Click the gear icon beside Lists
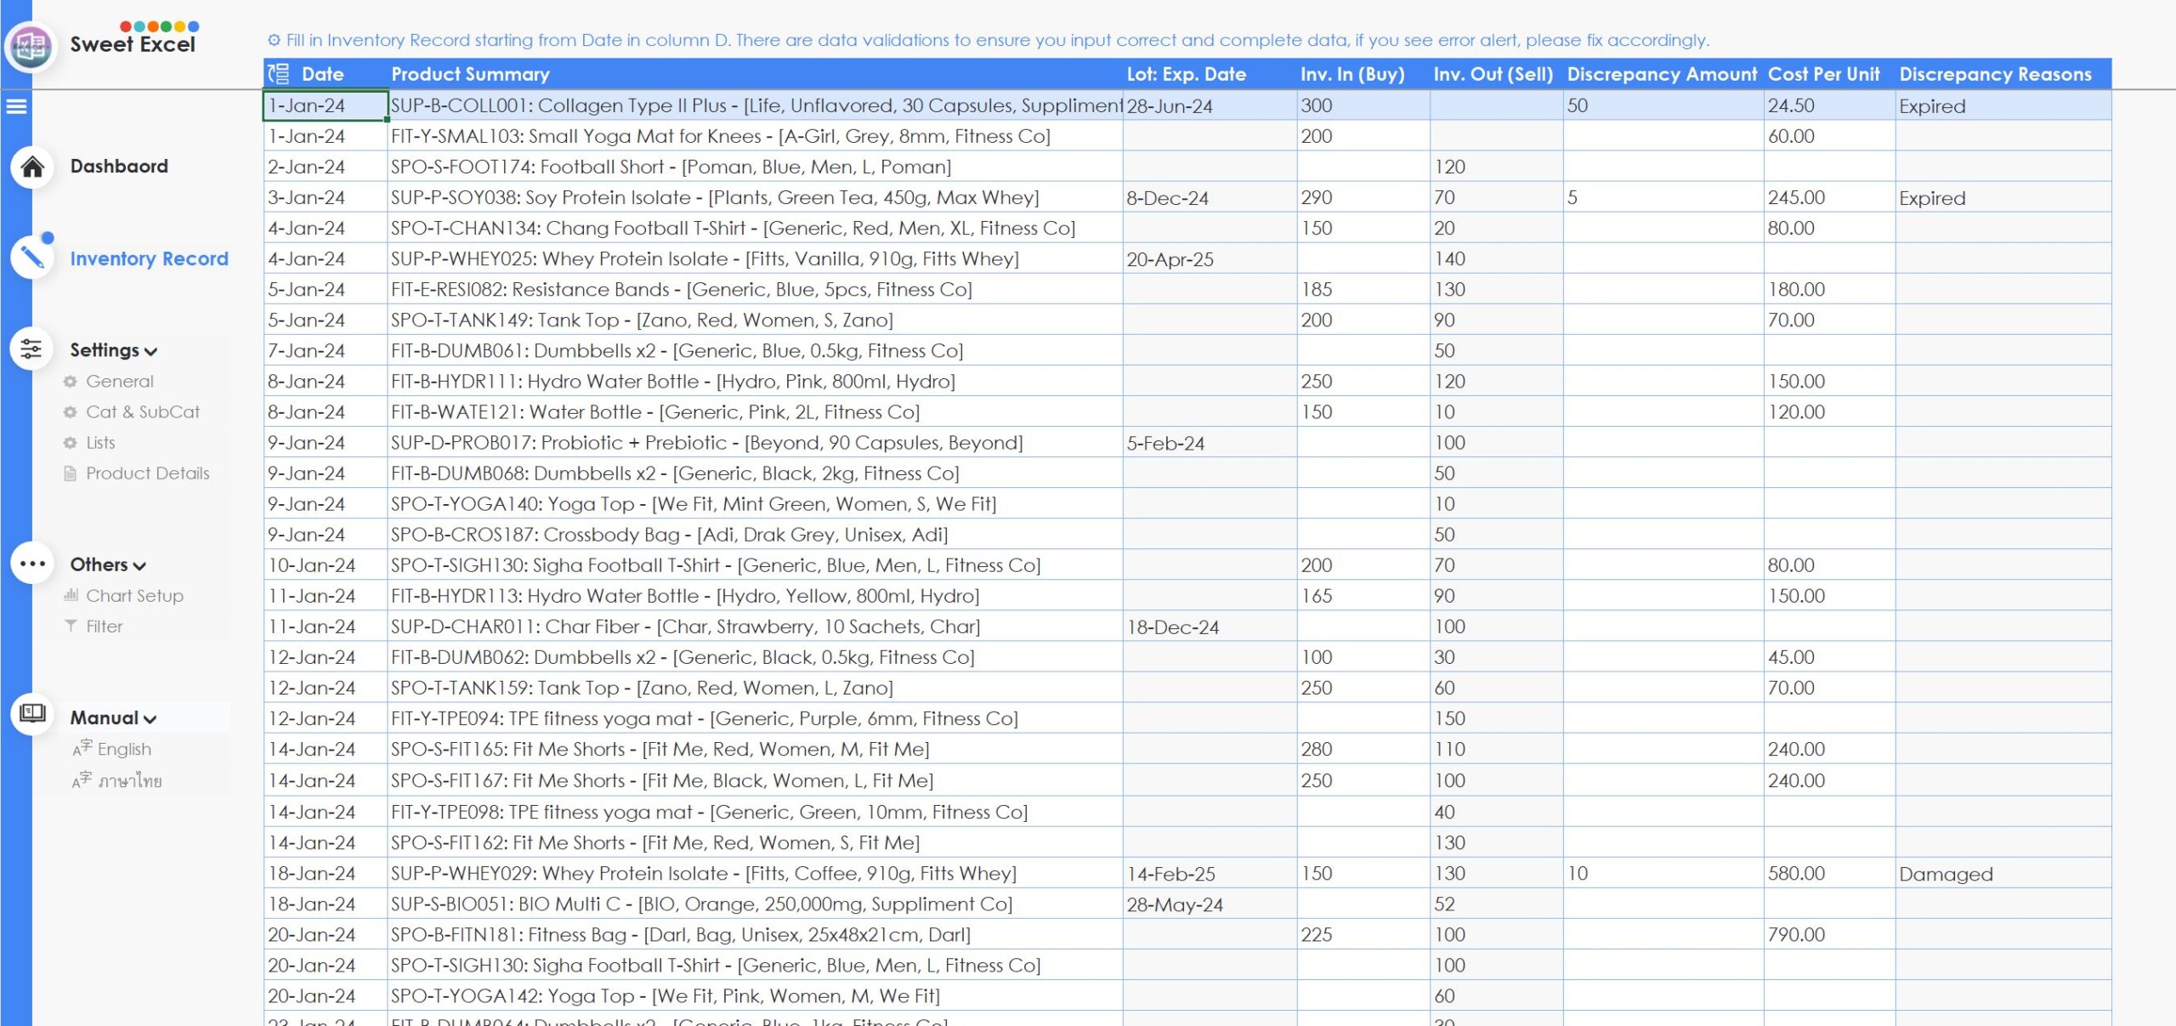 coord(71,443)
